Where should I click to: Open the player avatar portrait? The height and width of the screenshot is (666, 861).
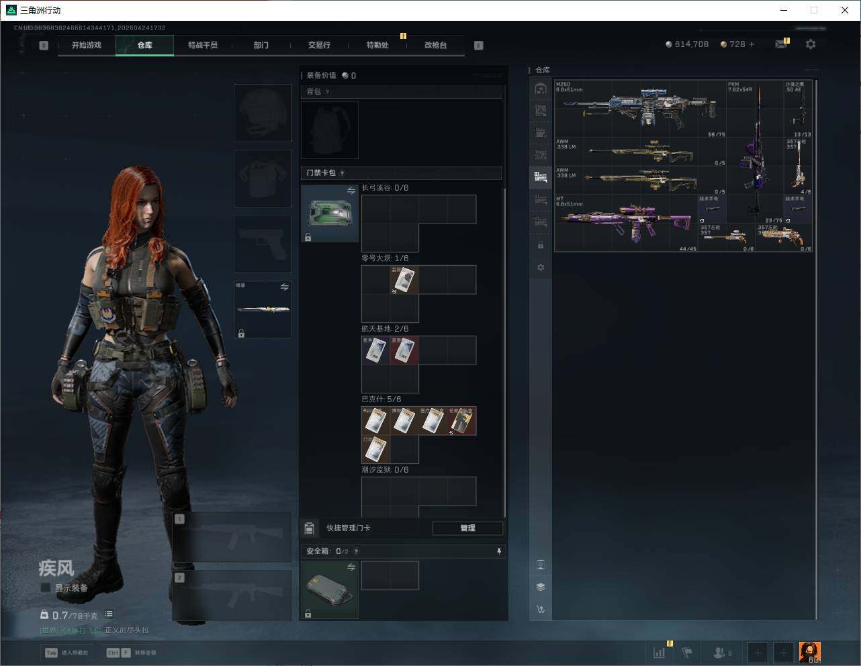[x=809, y=652]
